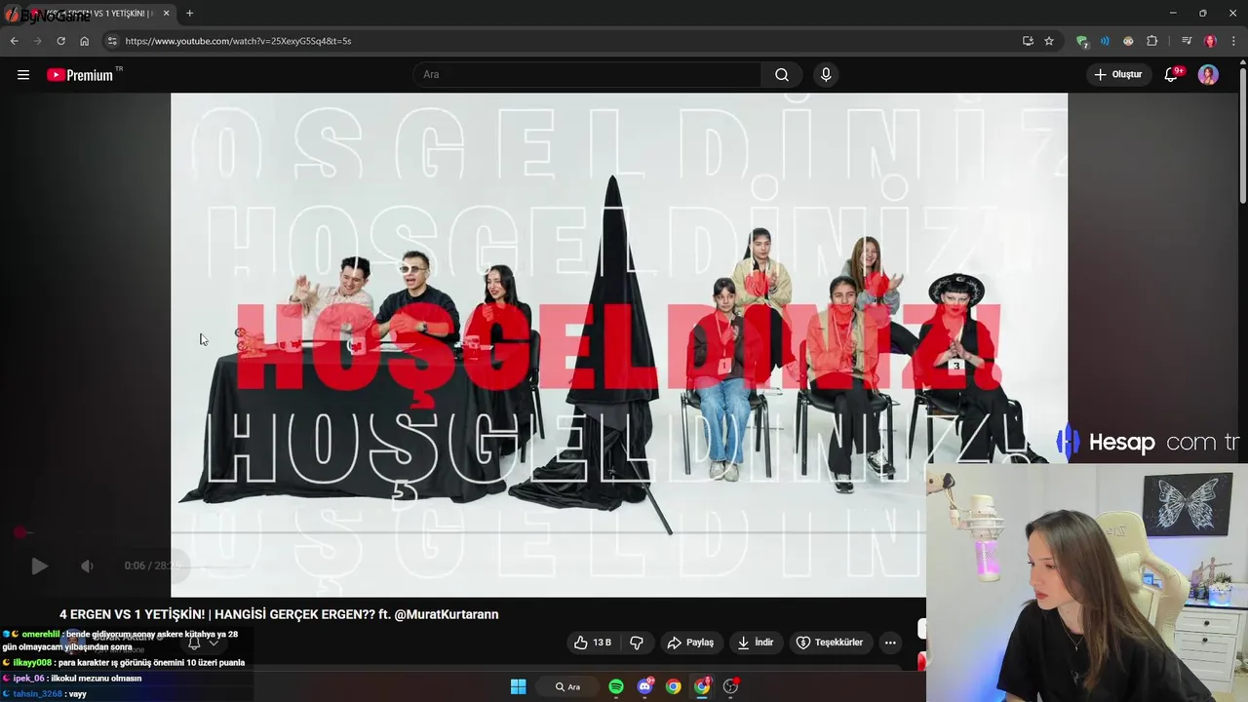The image size is (1248, 702).
Task: Start voice search with microphone icon
Action: click(826, 75)
